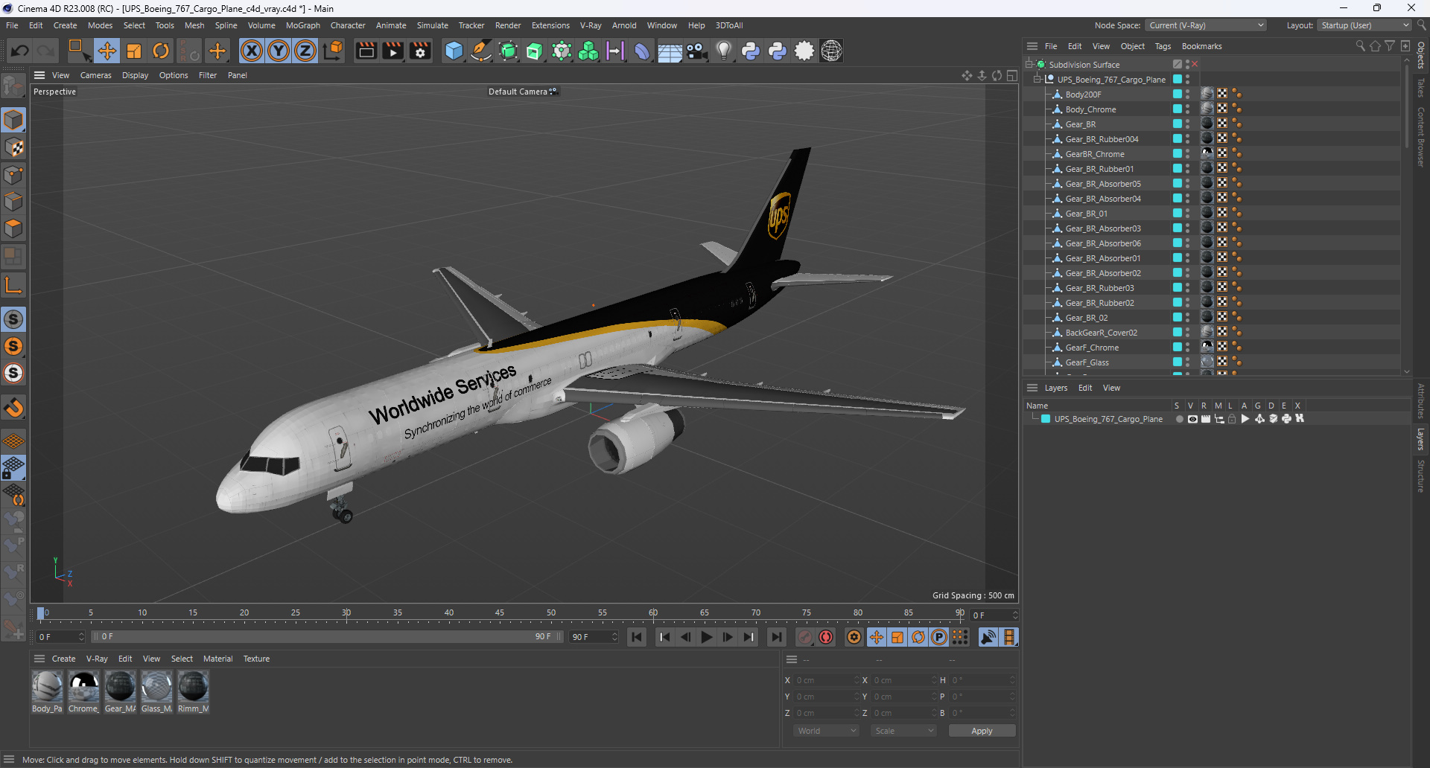
Task: Click Go to End of timeline button
Action: (776, 637)
